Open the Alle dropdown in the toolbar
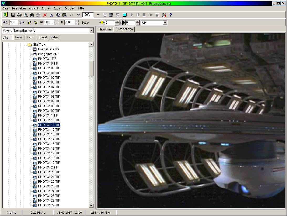The height and width of the screenshot is (216, 287). coord(165,23)
